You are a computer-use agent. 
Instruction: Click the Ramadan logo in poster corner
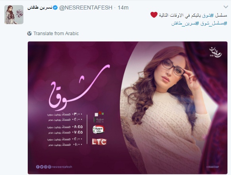click(216, 52)
